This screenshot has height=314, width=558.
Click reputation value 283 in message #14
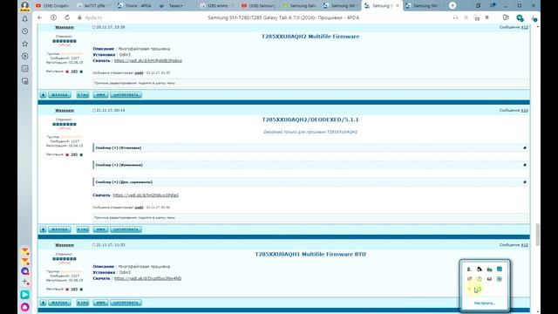click(x=74, y=155)
